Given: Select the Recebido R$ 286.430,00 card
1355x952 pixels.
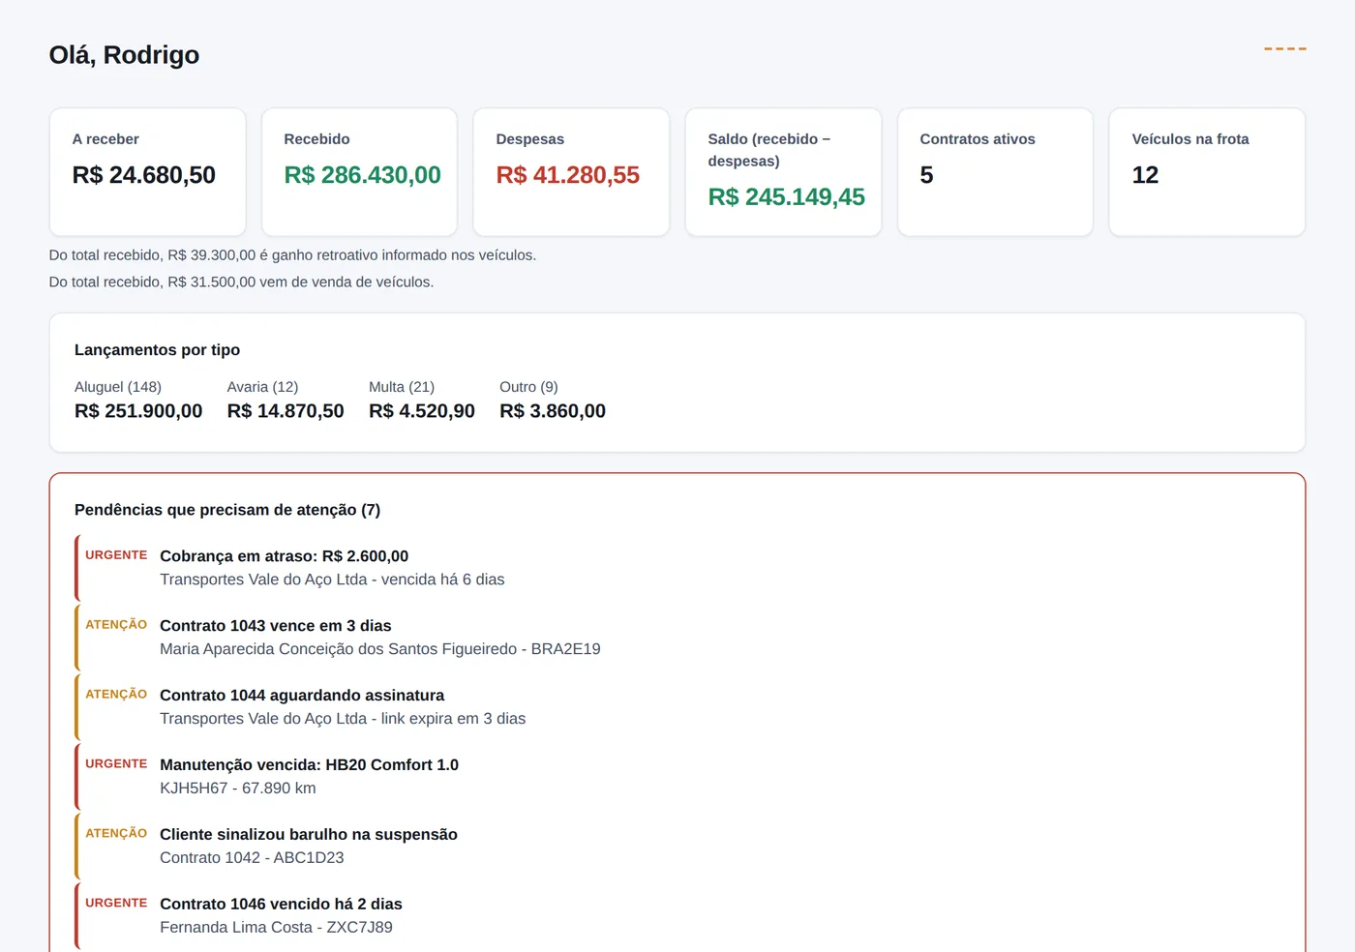Looking at the screenshot, I should [x=359, y=171].
